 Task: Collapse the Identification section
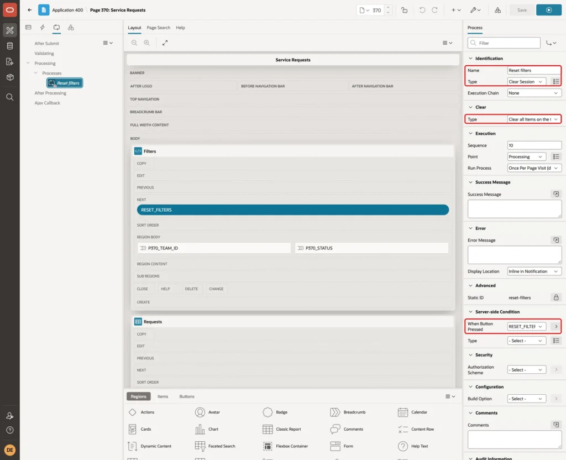coord(470,59)
